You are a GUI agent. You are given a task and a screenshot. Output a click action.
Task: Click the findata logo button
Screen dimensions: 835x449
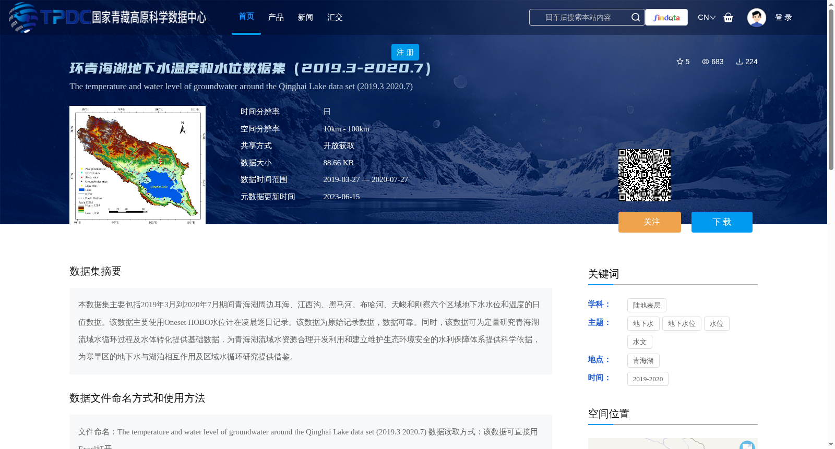click(666, 17)
